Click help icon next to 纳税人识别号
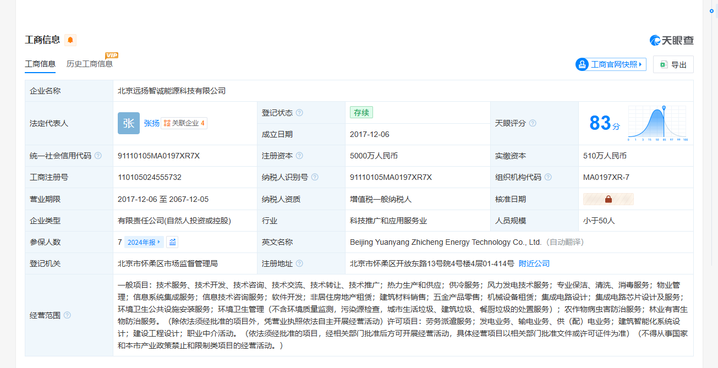The height and width of the screenshot is (368, 718). [315, 177]
